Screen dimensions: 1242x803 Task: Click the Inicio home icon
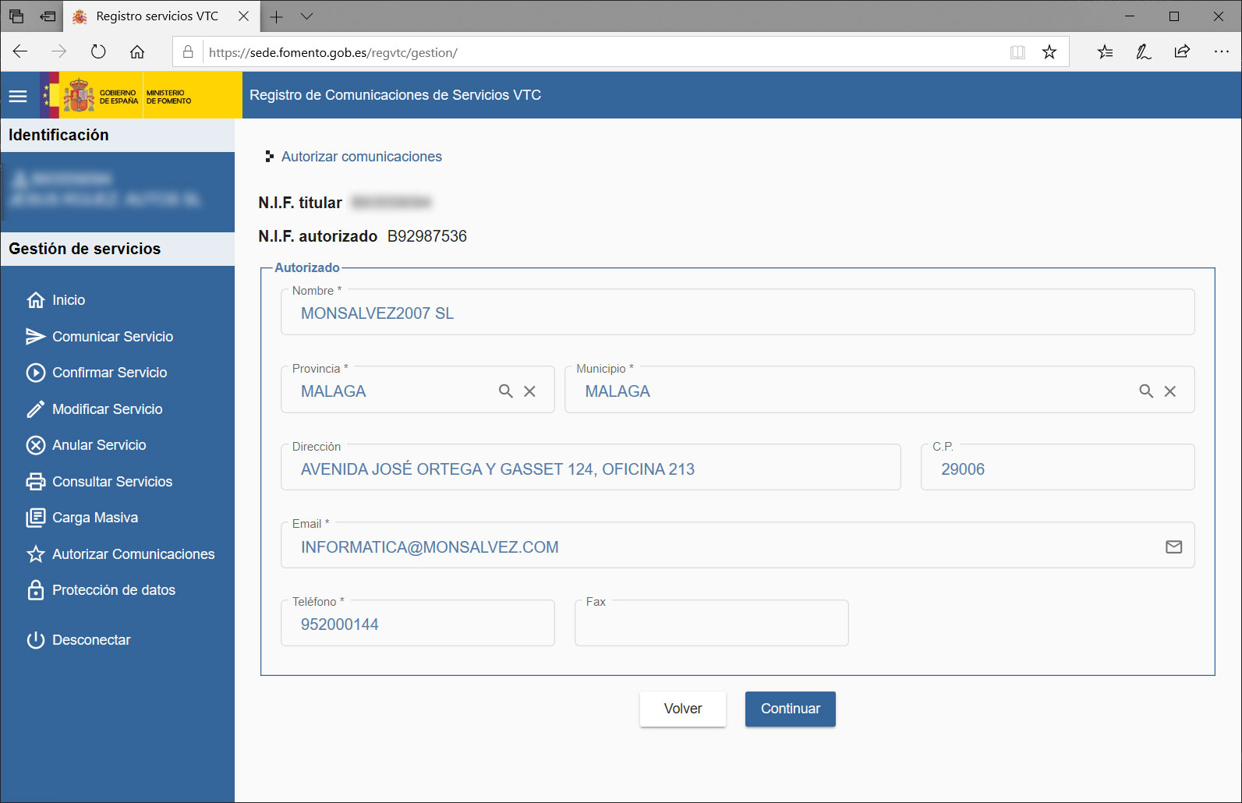pos(36,300)
